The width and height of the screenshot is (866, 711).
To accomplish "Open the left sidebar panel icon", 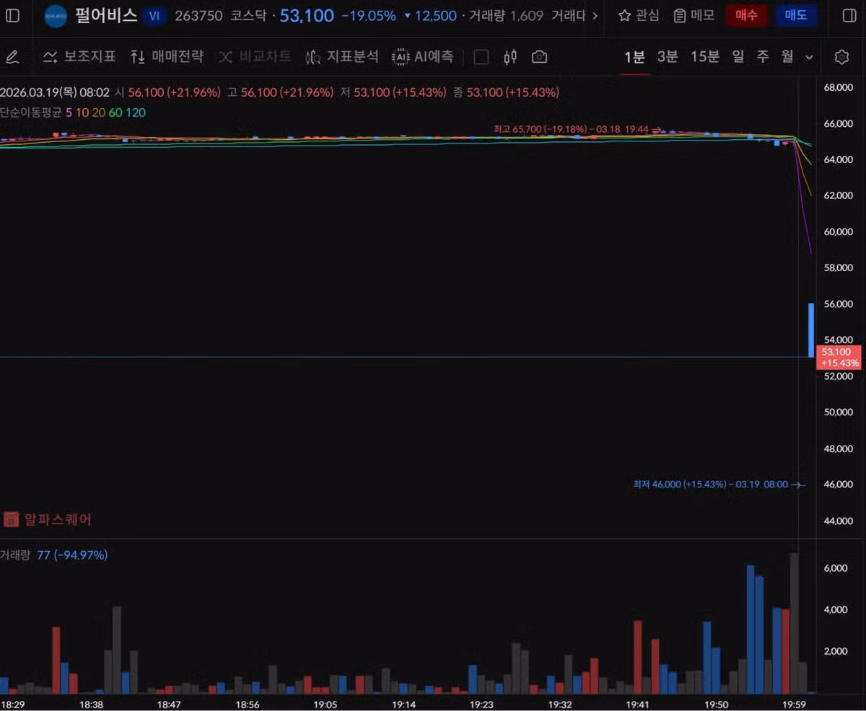I will click(13, 15).
